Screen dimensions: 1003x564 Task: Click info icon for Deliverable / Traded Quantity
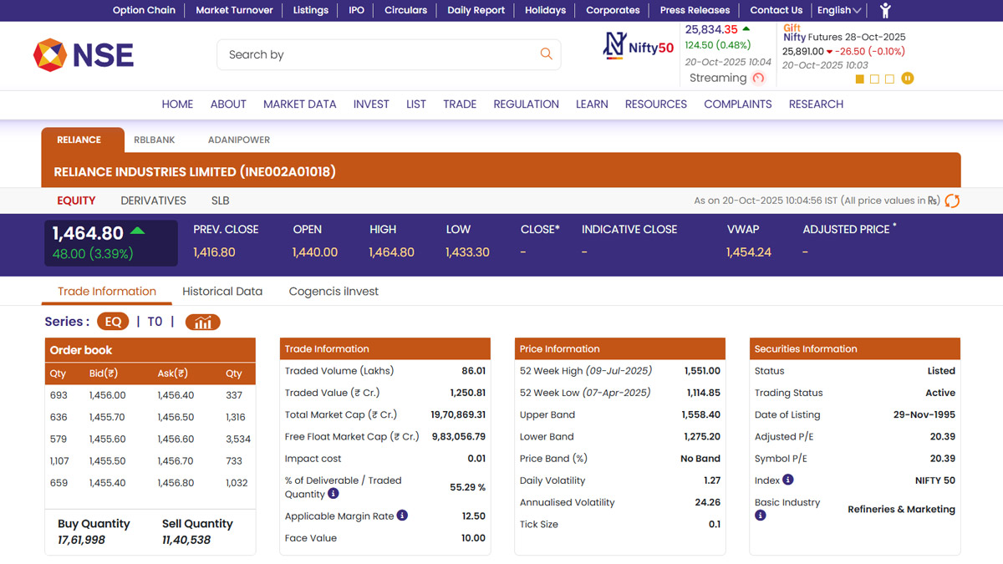pyautogui.click(x=333, y=494)
